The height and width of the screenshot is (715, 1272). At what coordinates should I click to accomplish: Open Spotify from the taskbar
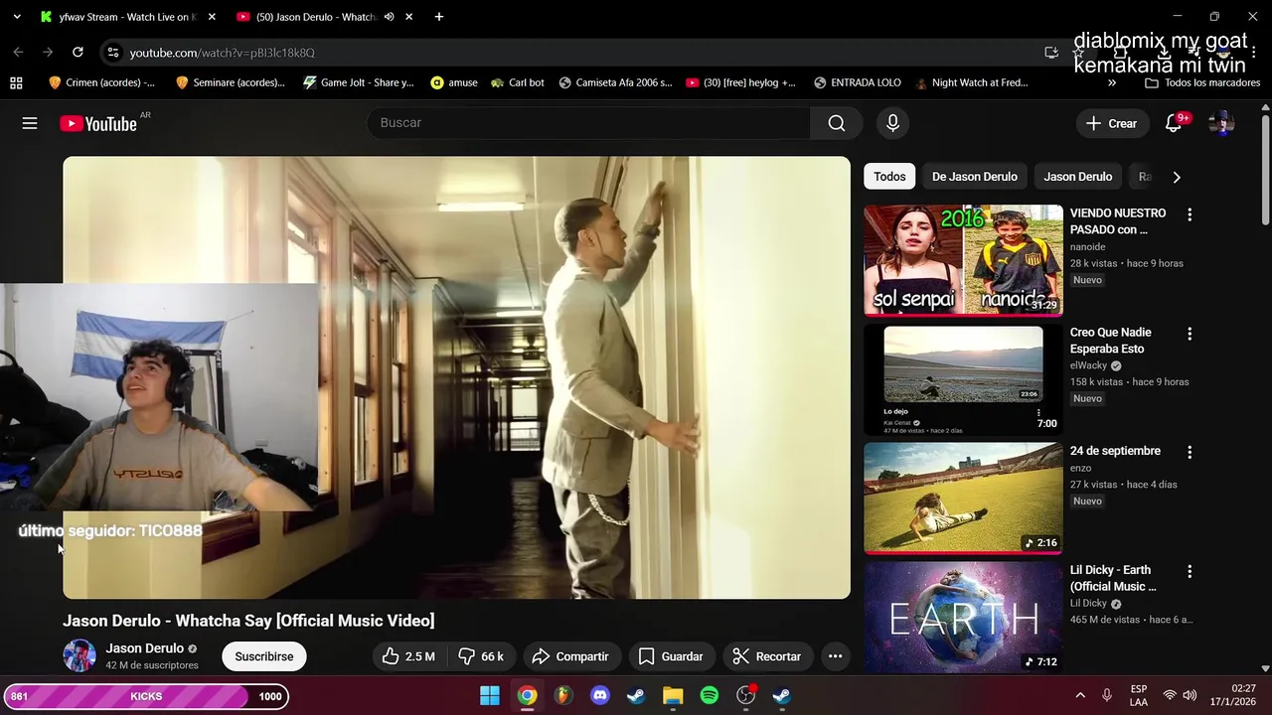(710, 696)
